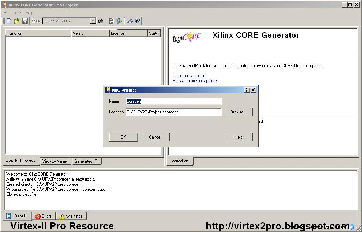
Task: Click the What's This help cursor icon
Action: click(138, 21)
